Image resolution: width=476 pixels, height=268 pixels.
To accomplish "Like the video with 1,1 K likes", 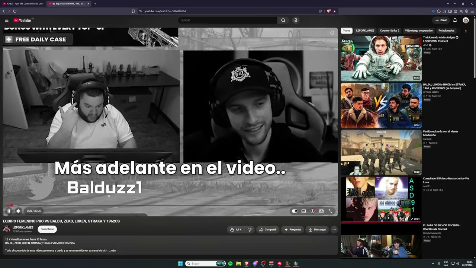I will tap(235, 230).
